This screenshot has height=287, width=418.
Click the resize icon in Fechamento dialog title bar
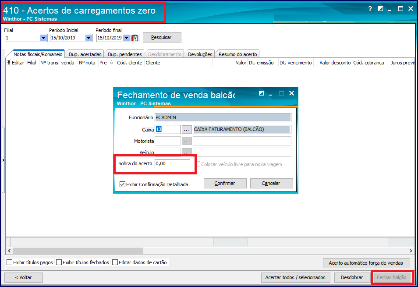(261, 93)
